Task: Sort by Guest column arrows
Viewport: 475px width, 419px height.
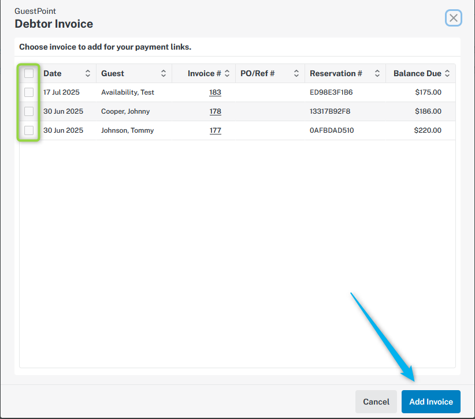Action: [164, 73]
